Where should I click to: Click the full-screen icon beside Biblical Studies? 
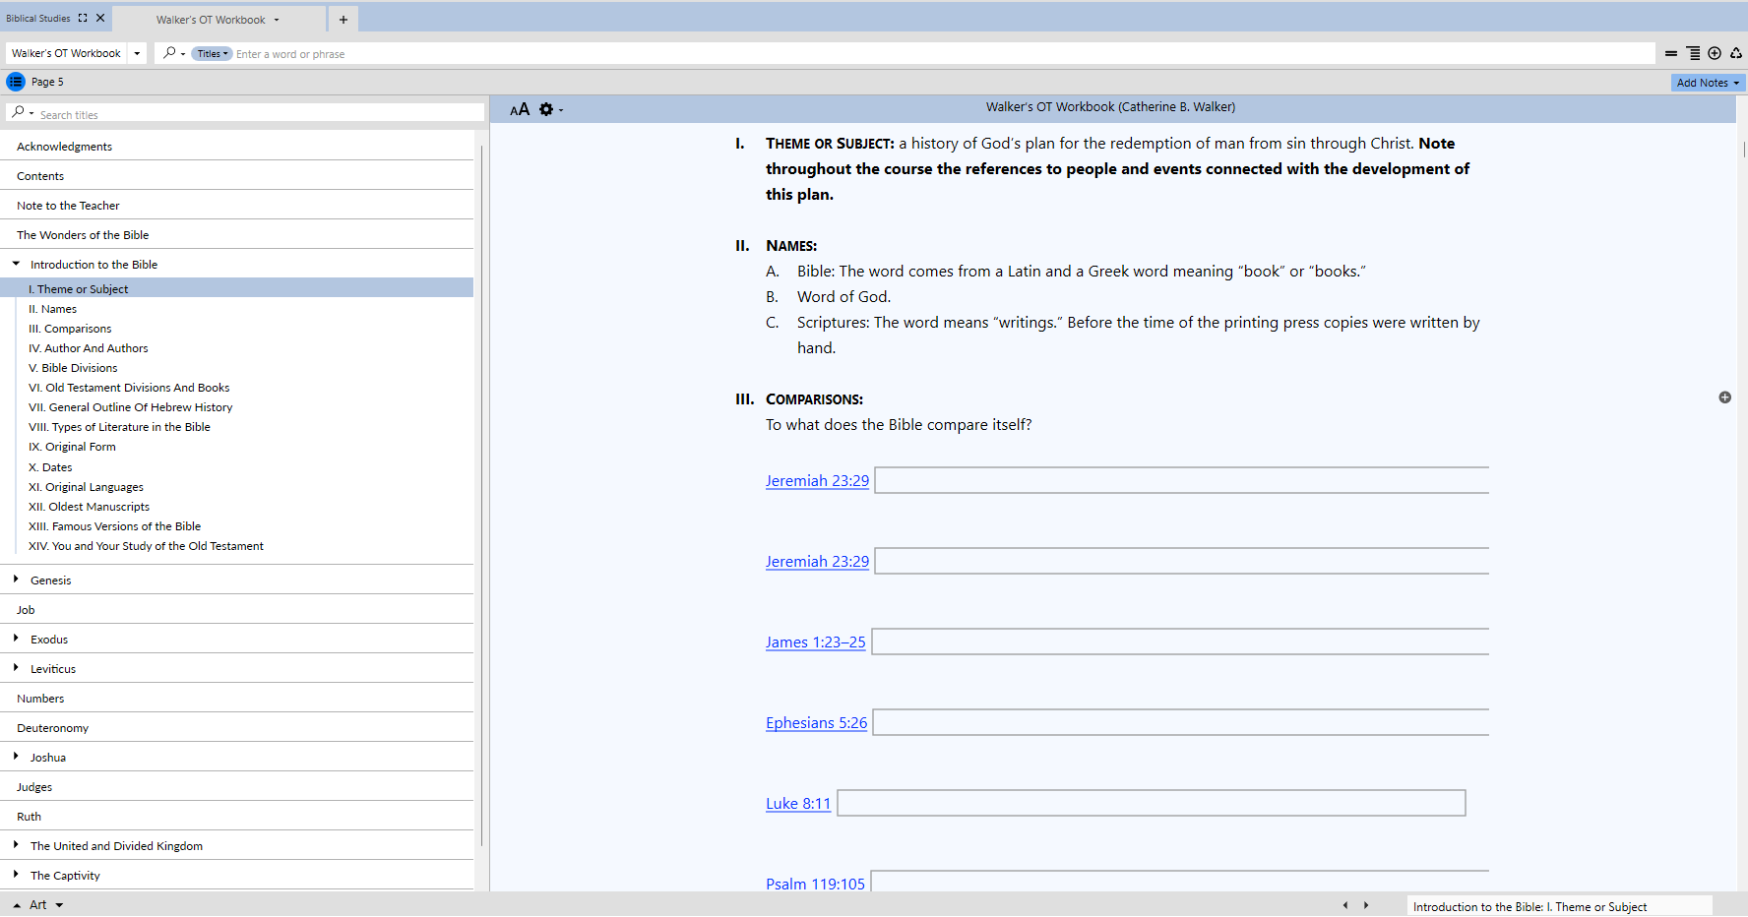[x=83, y=18]
